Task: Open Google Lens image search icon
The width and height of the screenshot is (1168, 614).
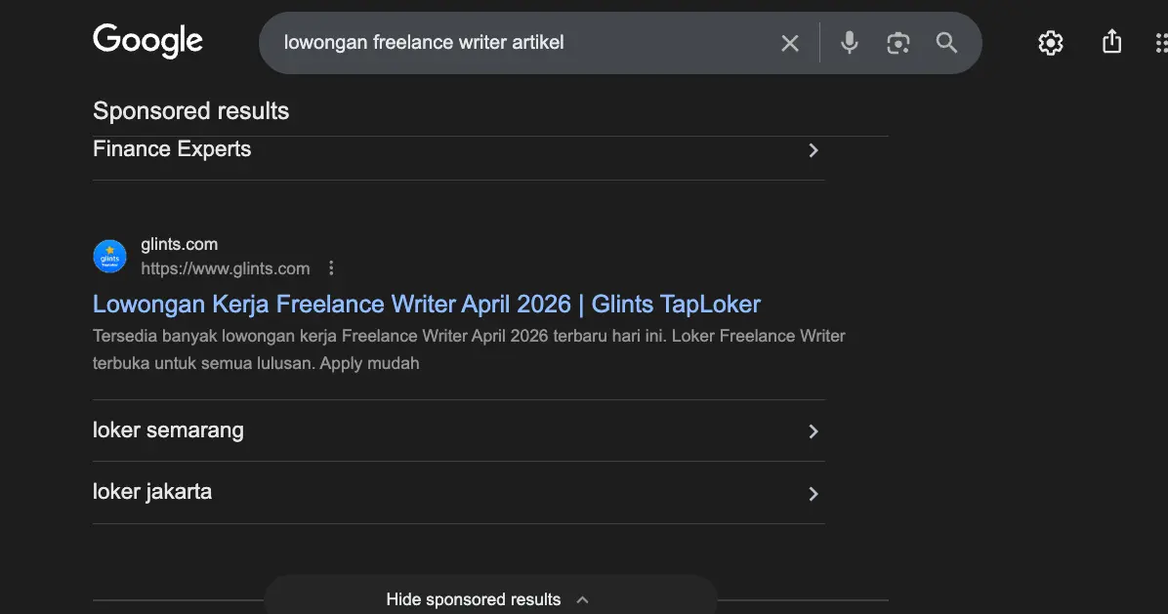Action: tap(898, 43)
